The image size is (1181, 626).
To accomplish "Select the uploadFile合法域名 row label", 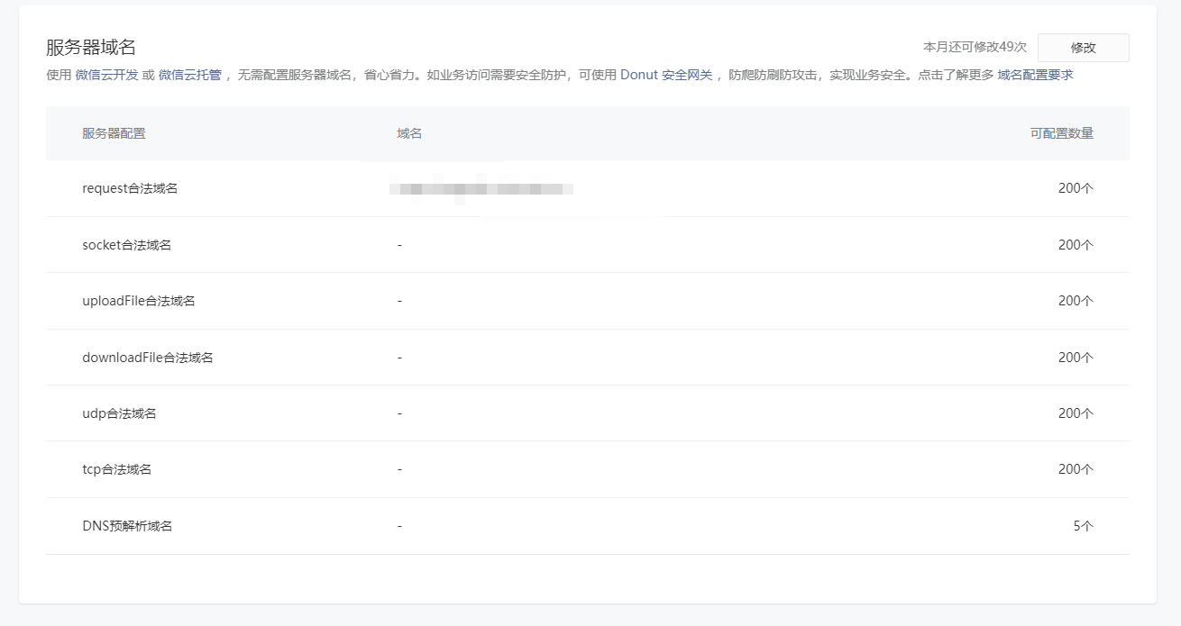I will pos(138,301).
